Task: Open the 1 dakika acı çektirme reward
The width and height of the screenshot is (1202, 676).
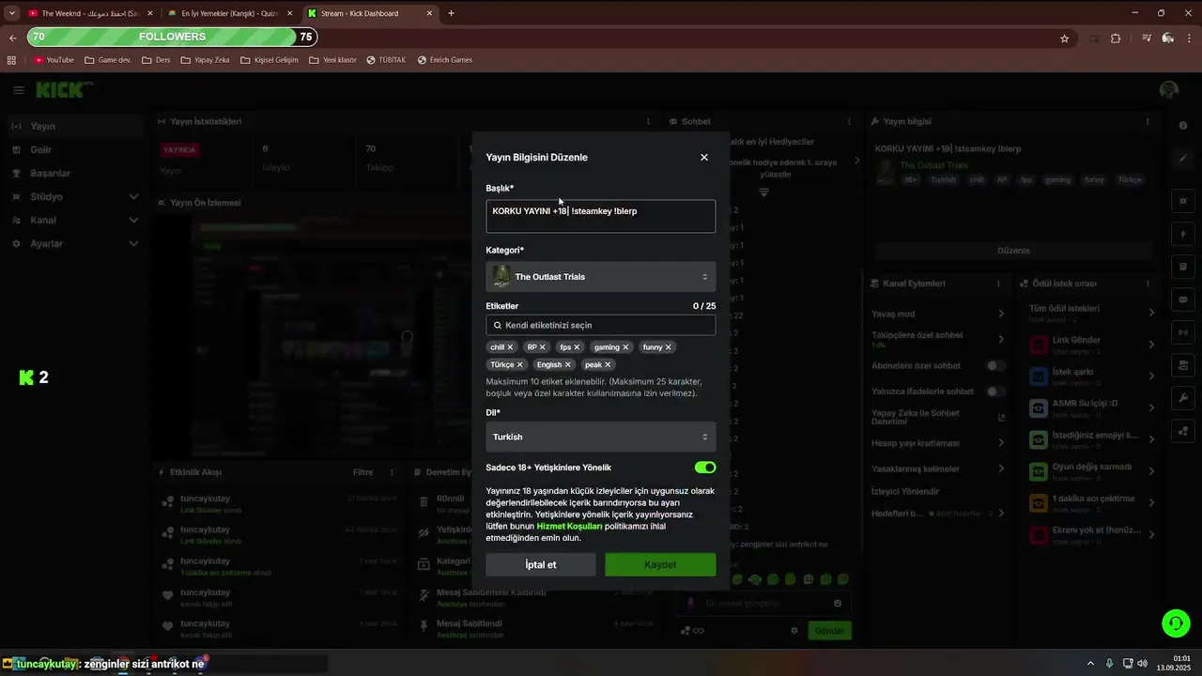Action: [1092, 503]
